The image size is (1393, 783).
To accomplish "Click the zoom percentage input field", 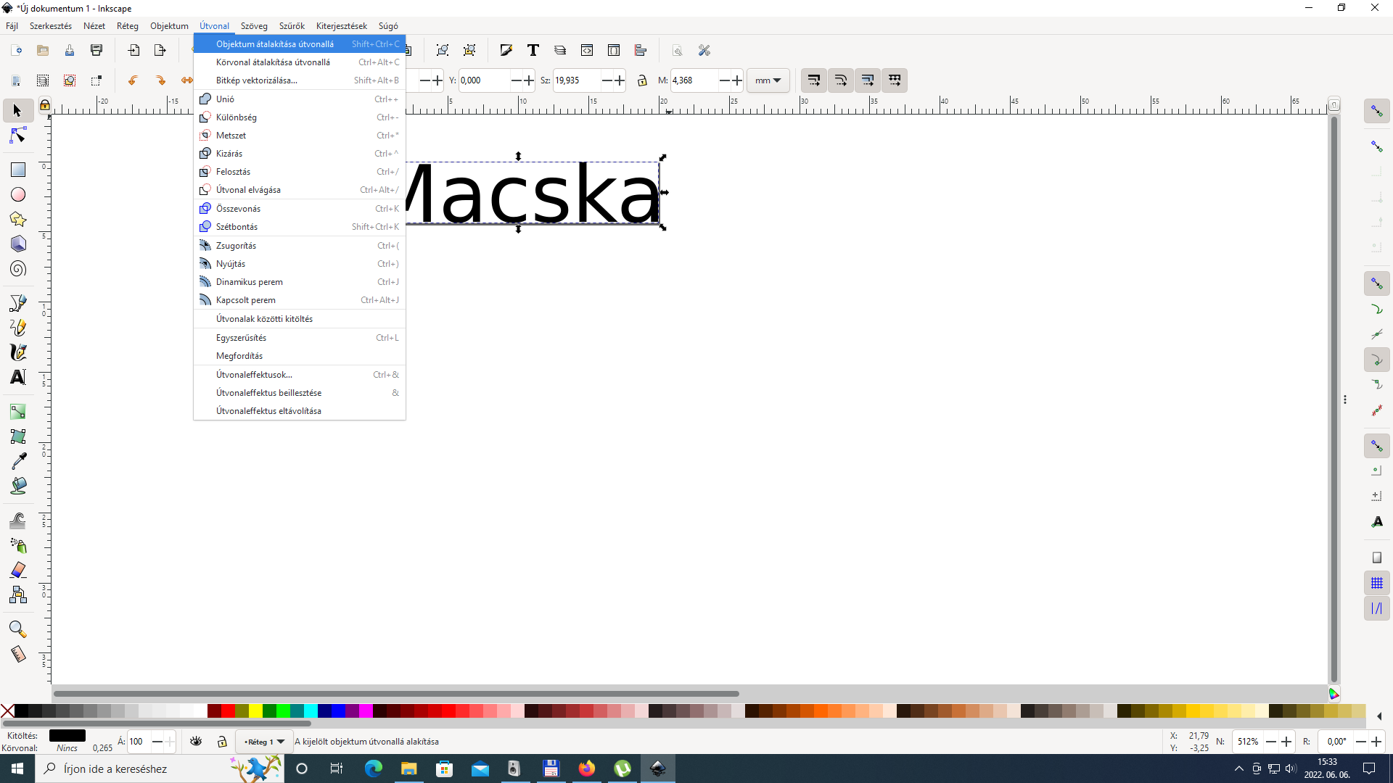I will (1248, 742).
